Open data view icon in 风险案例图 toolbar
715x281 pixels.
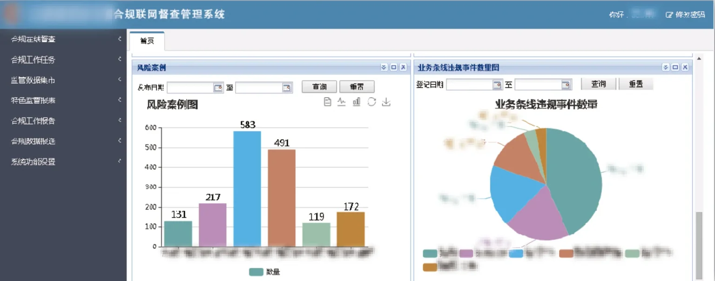tap(327, 102)
